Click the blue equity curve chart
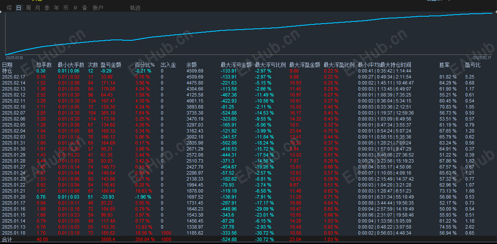 click(x=249, y=34)
